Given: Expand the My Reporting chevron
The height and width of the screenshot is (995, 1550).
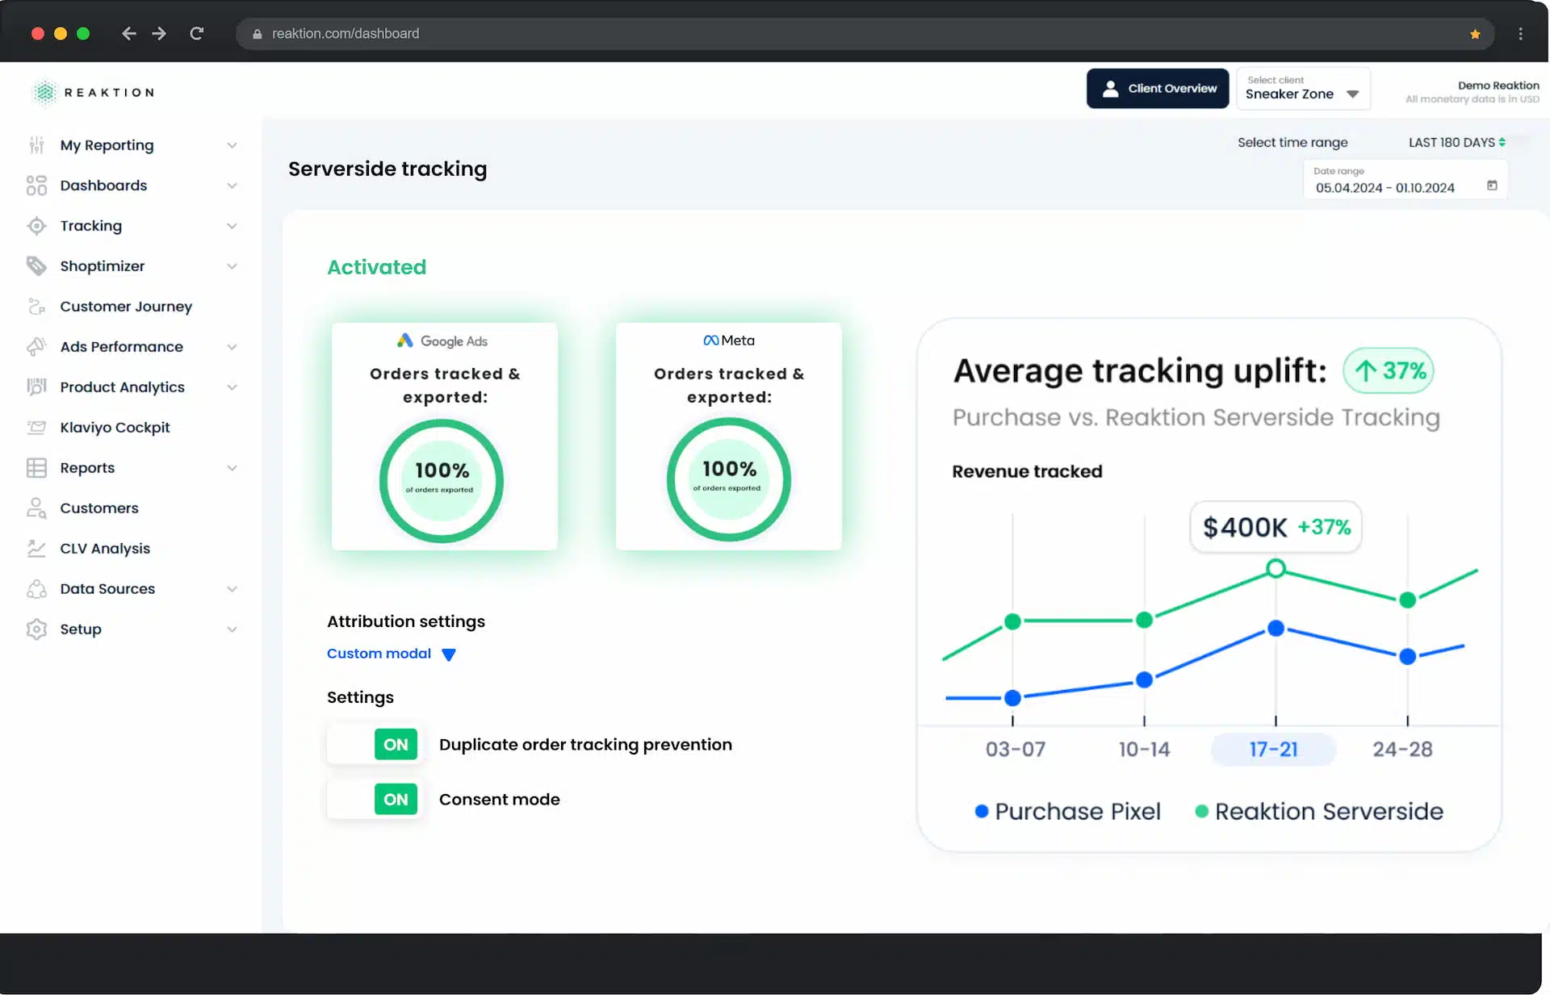Looking at the screenshot, I should (x=232, y=145).
